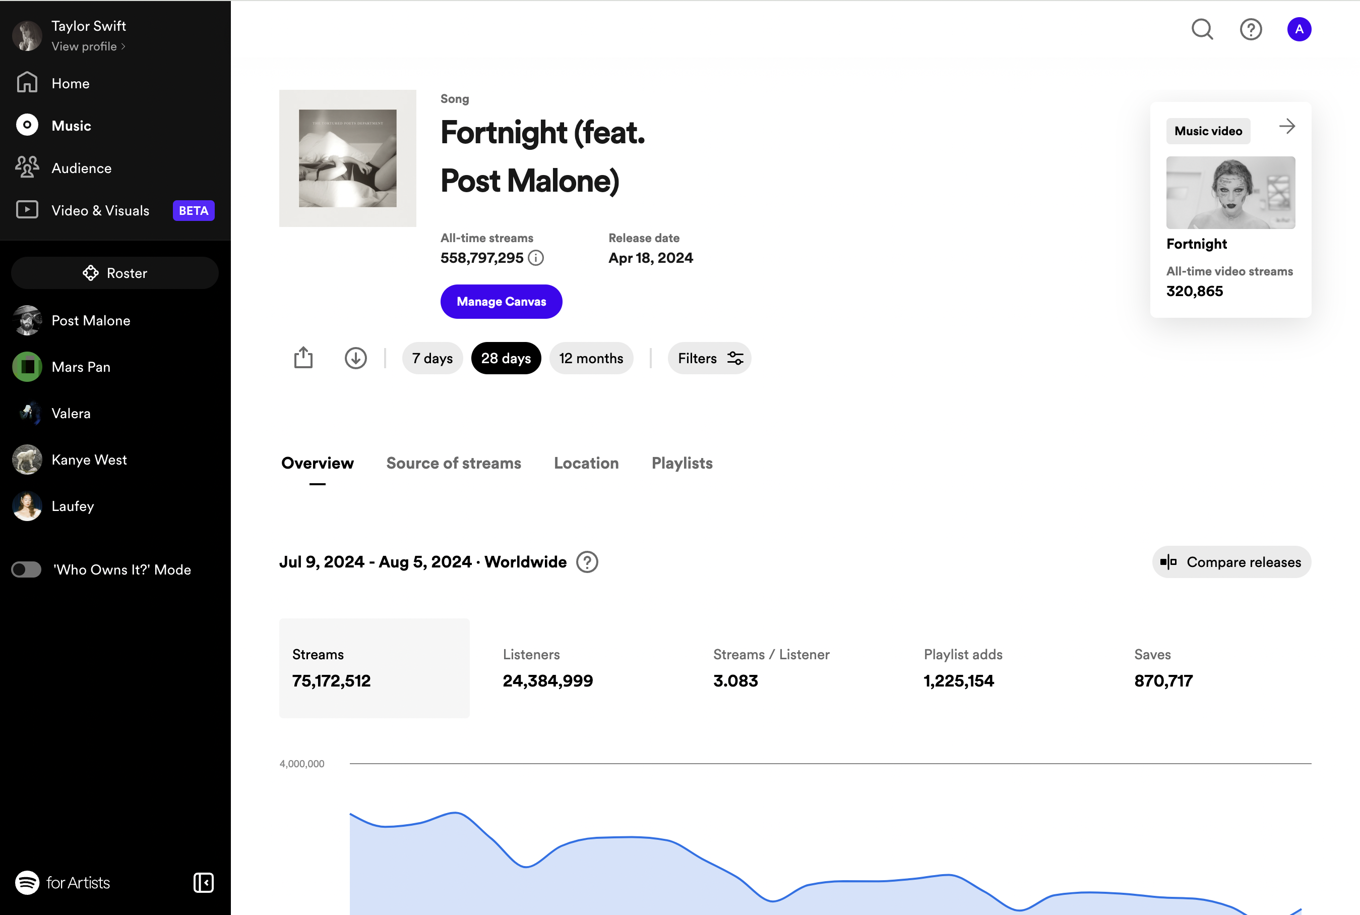Click the Video & Visuals play icon
The image size is (1360, 915).
tap(27, 210)
